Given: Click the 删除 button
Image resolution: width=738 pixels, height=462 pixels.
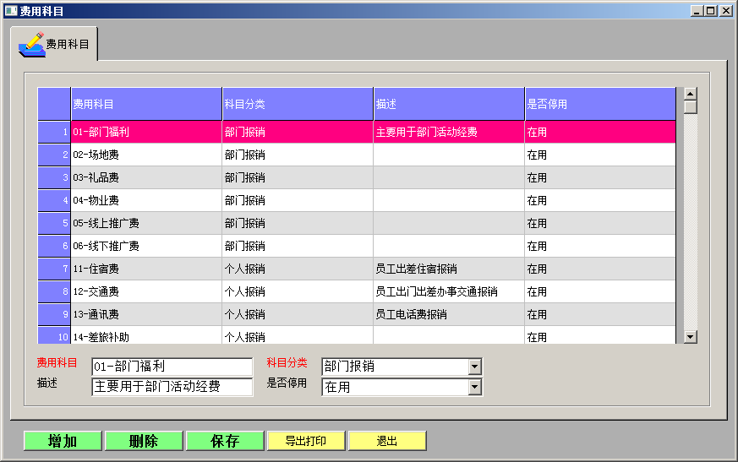Looking at the screenshot, I should pos(144,441).
